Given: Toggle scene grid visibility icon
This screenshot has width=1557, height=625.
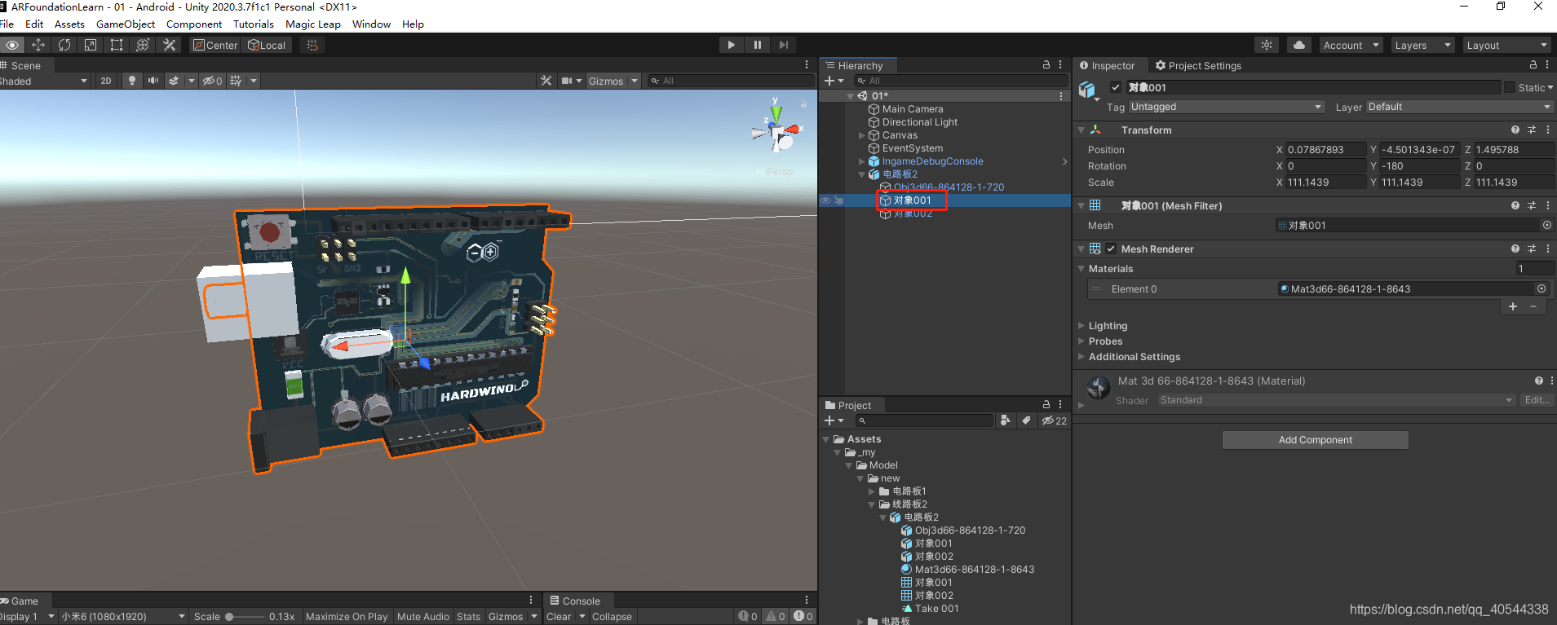Looking at the screenshot, I should [x=236, y=81].
